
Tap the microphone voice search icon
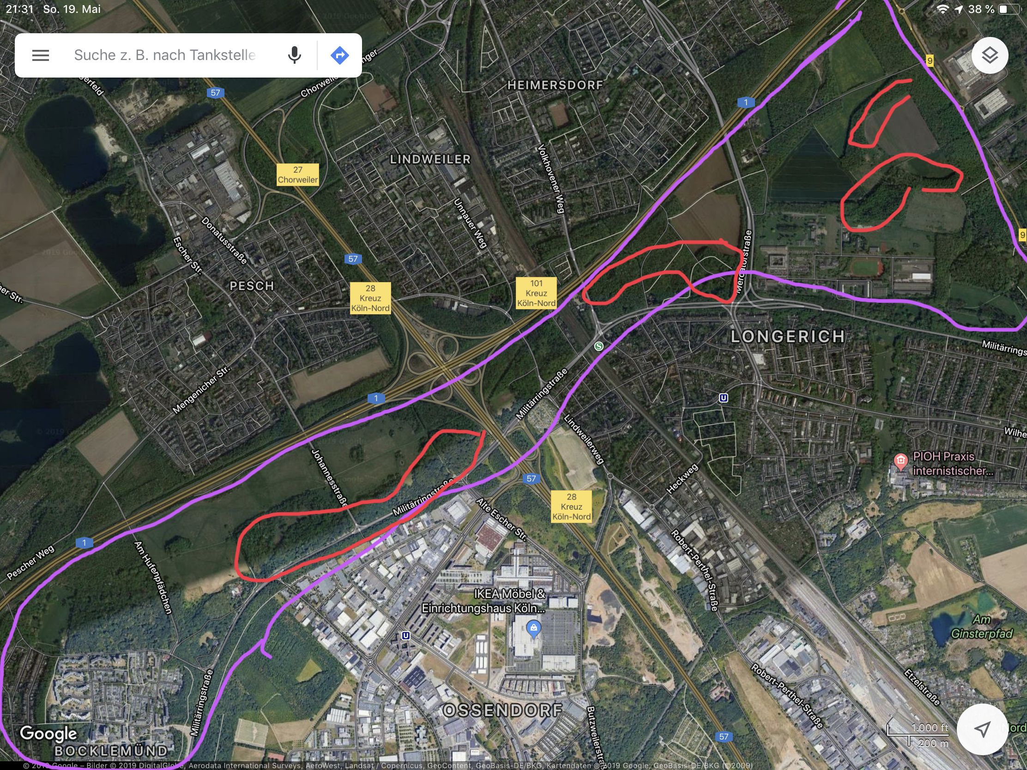[x=294, y=55]
